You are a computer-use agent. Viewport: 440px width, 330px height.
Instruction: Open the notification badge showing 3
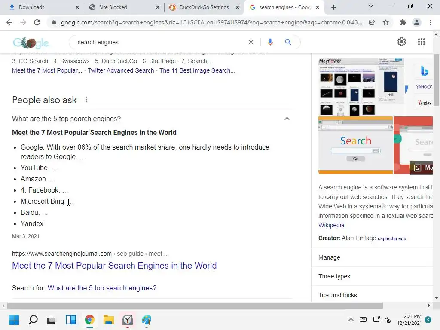(428, 320)
